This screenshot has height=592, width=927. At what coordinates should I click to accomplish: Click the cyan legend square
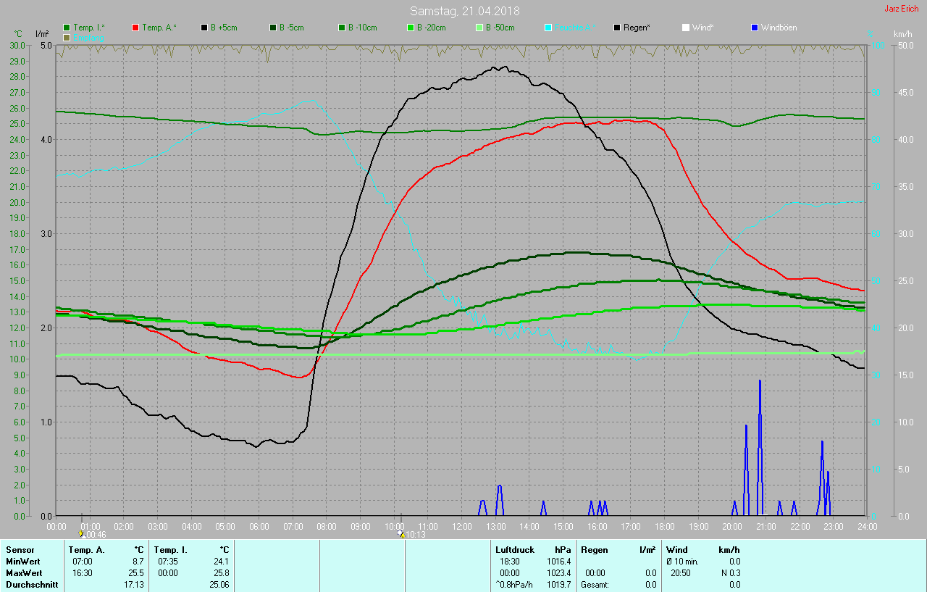tap(548, 28)
